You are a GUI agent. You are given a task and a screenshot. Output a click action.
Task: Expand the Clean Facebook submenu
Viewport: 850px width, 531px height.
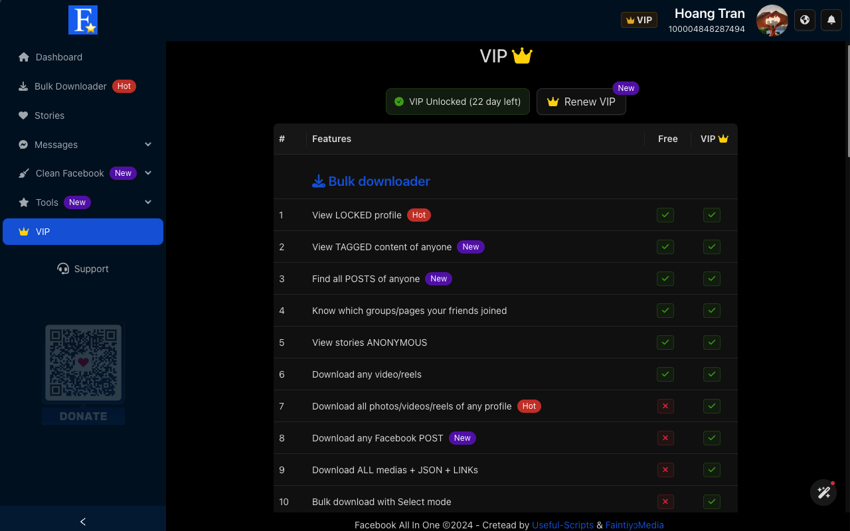(x=148, y=173)
